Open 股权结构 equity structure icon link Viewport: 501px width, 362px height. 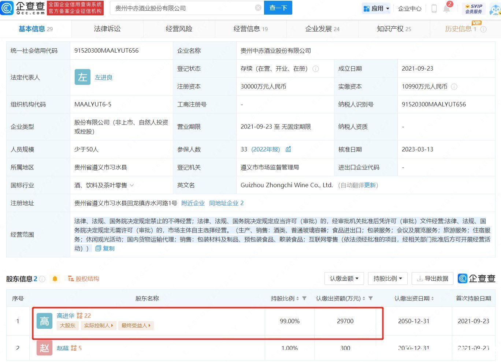tap(83, 279)
